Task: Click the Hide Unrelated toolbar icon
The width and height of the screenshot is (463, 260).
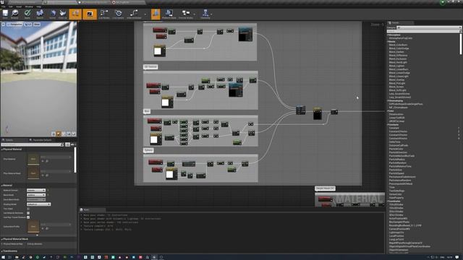Action: [134, 14]
